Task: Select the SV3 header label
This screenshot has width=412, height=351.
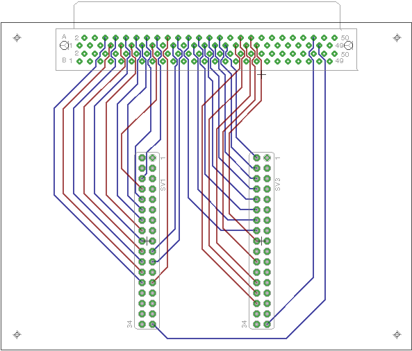Action: [278, 184]
